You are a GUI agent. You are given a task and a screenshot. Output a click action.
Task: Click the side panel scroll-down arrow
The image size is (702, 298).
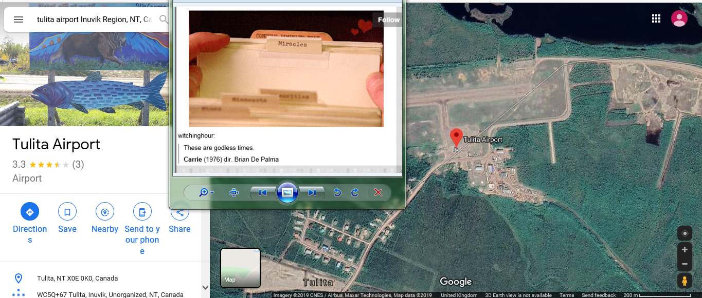[x=205, y=288]
